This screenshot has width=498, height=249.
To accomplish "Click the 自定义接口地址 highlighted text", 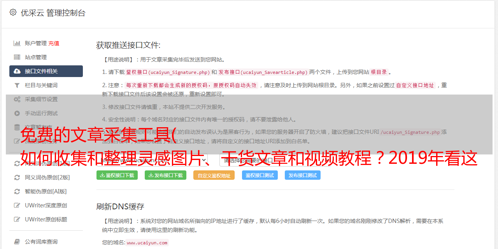I will coord(415,85).
